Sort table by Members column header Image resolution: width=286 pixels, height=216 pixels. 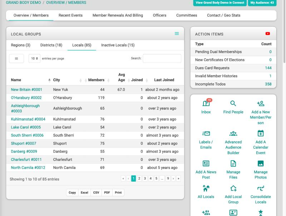pos(96,80)
